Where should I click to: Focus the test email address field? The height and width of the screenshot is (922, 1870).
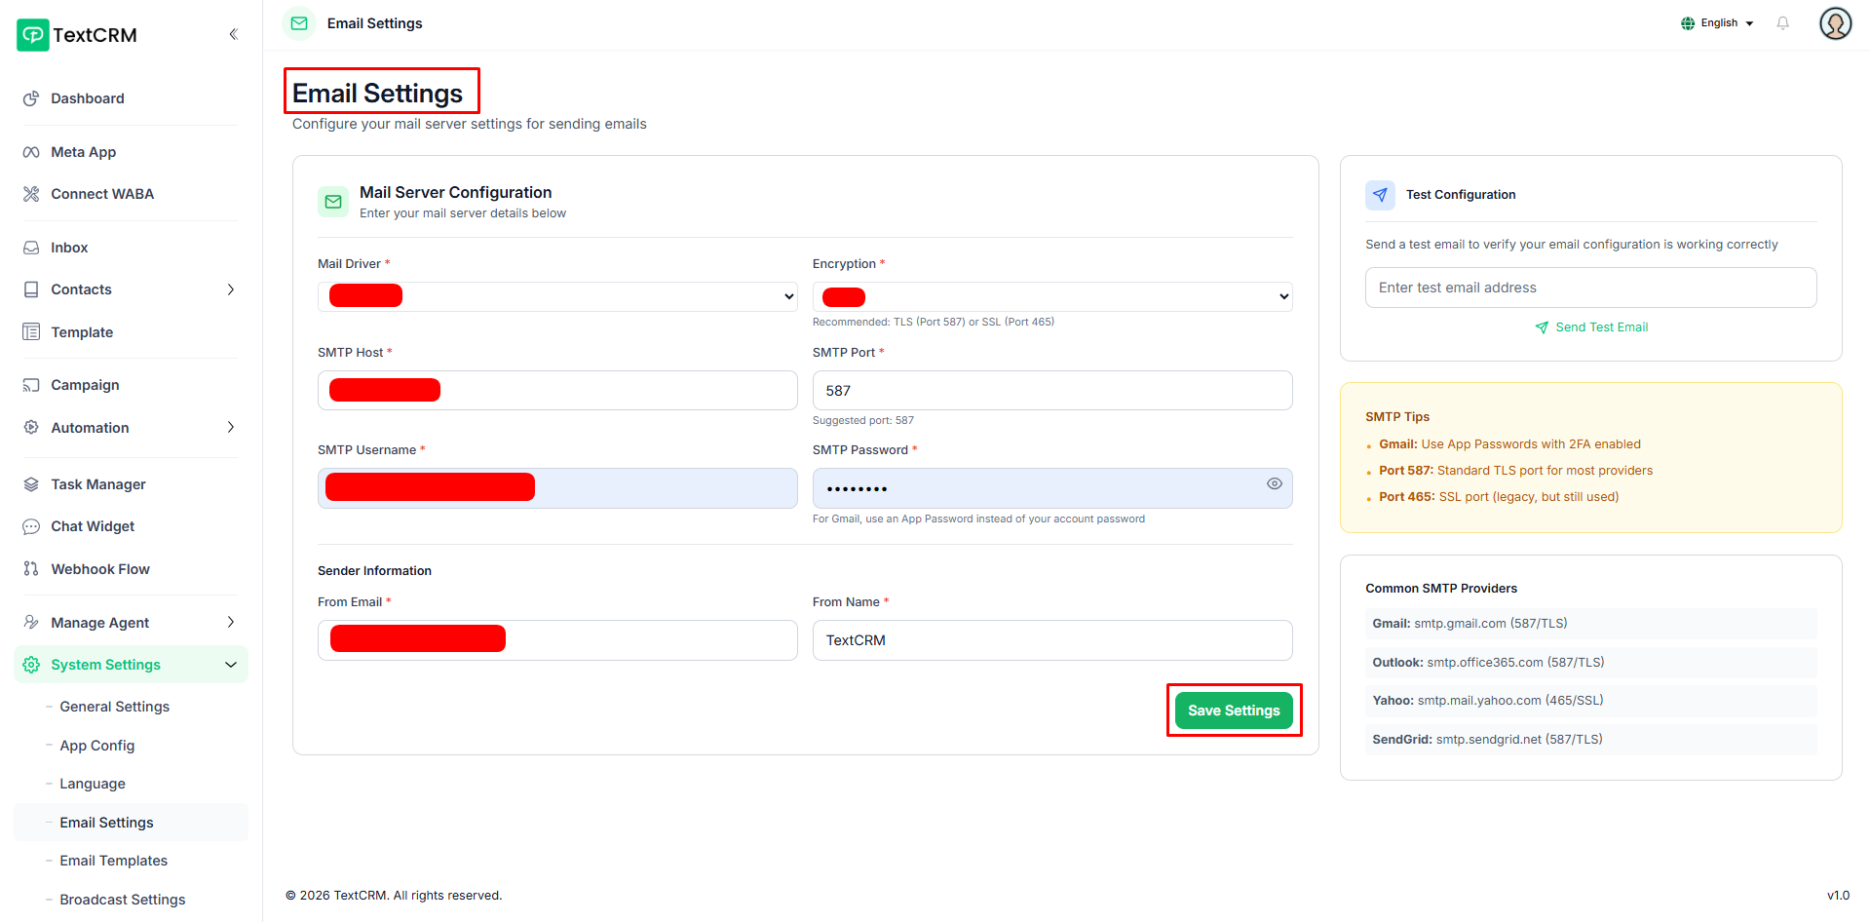(x=1590, y=288)
